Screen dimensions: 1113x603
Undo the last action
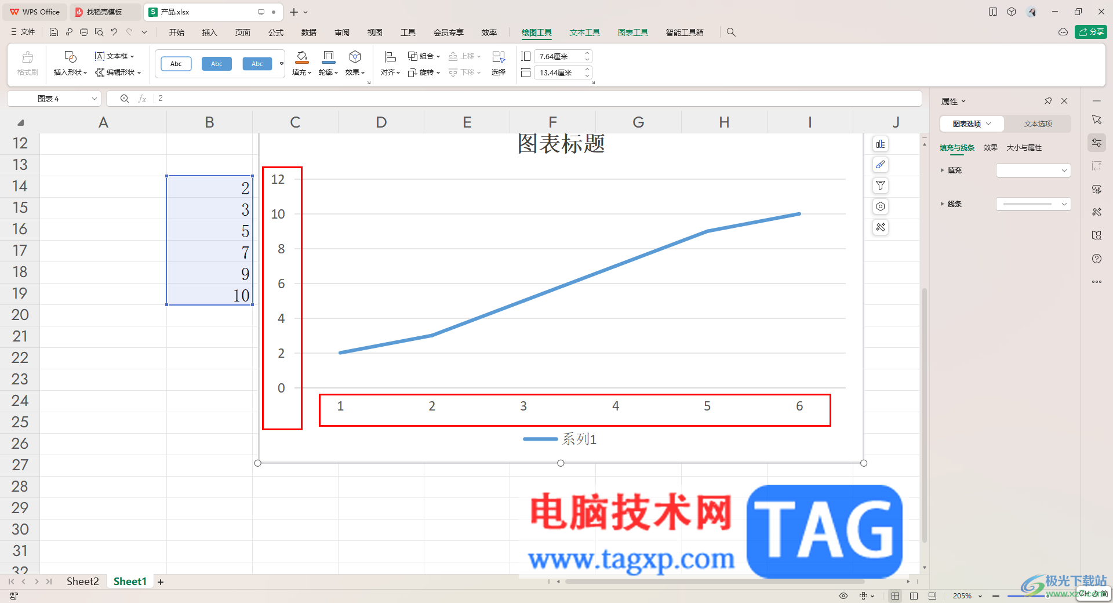point(114,32)
